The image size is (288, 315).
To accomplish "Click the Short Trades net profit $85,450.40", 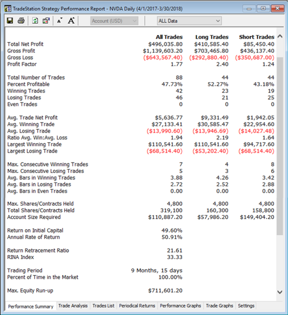I will (x=259, y=44).
